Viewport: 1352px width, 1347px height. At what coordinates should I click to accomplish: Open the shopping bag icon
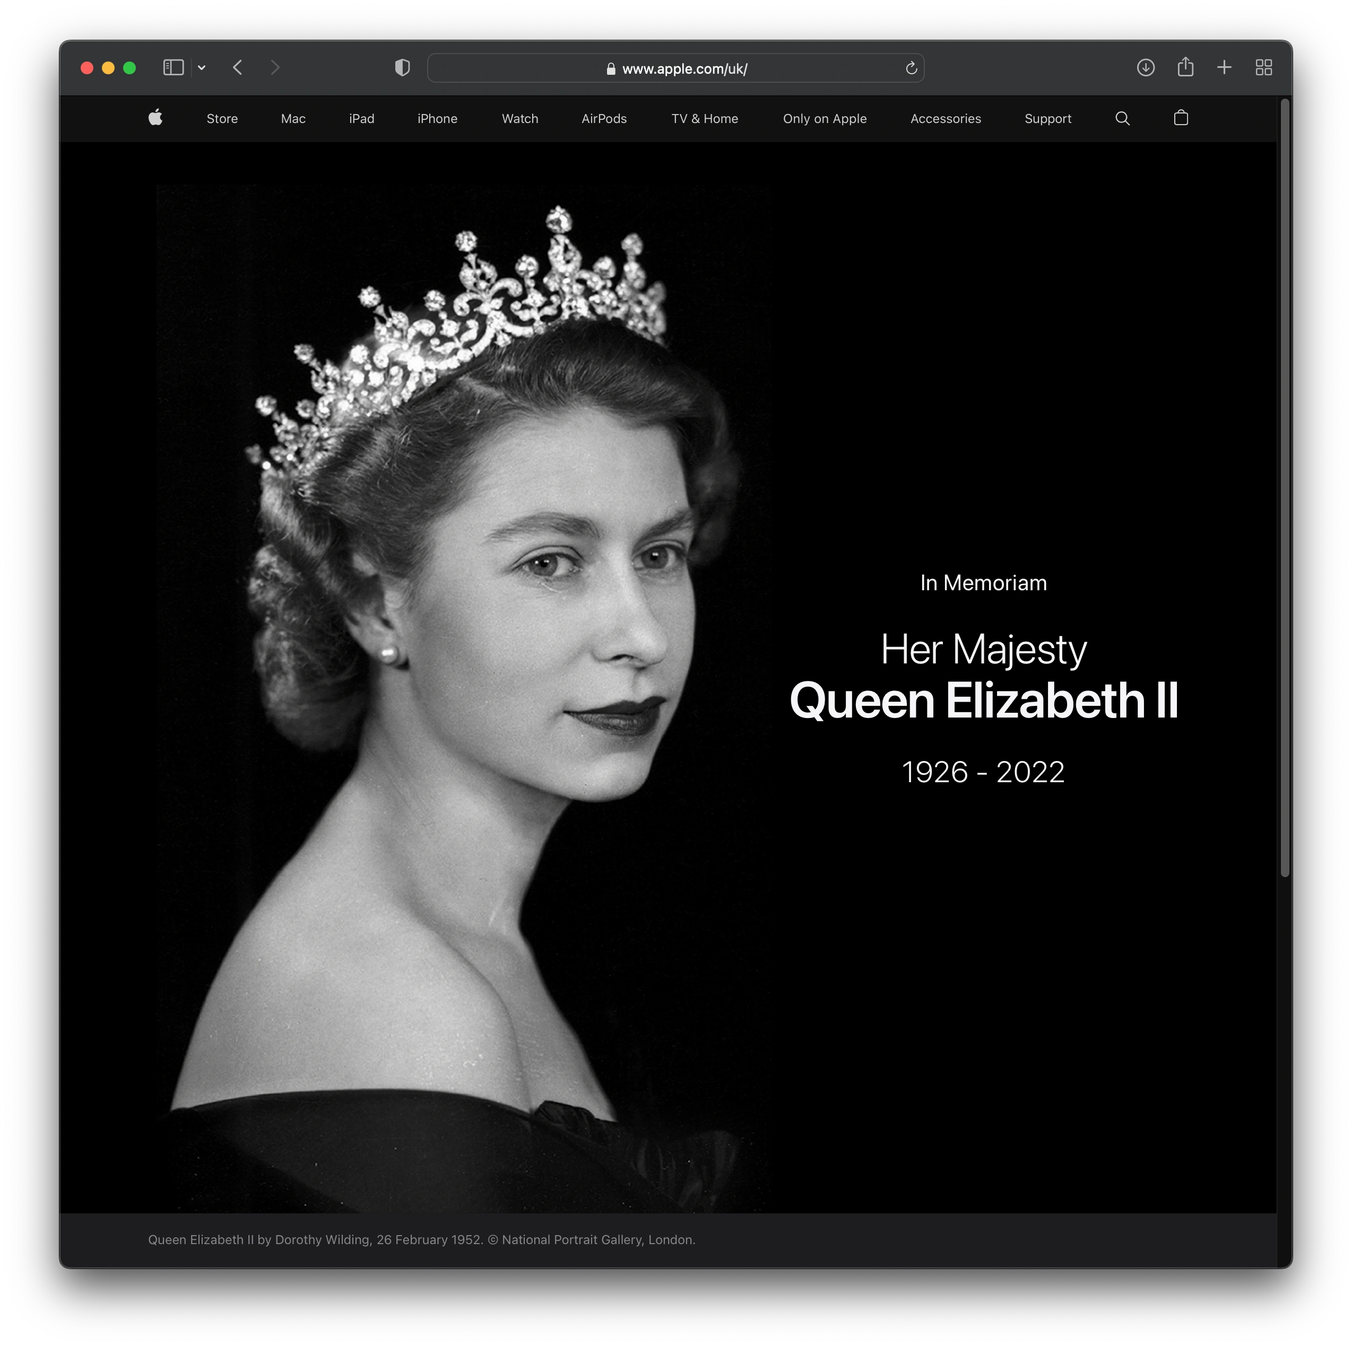tap(1181, 118)
